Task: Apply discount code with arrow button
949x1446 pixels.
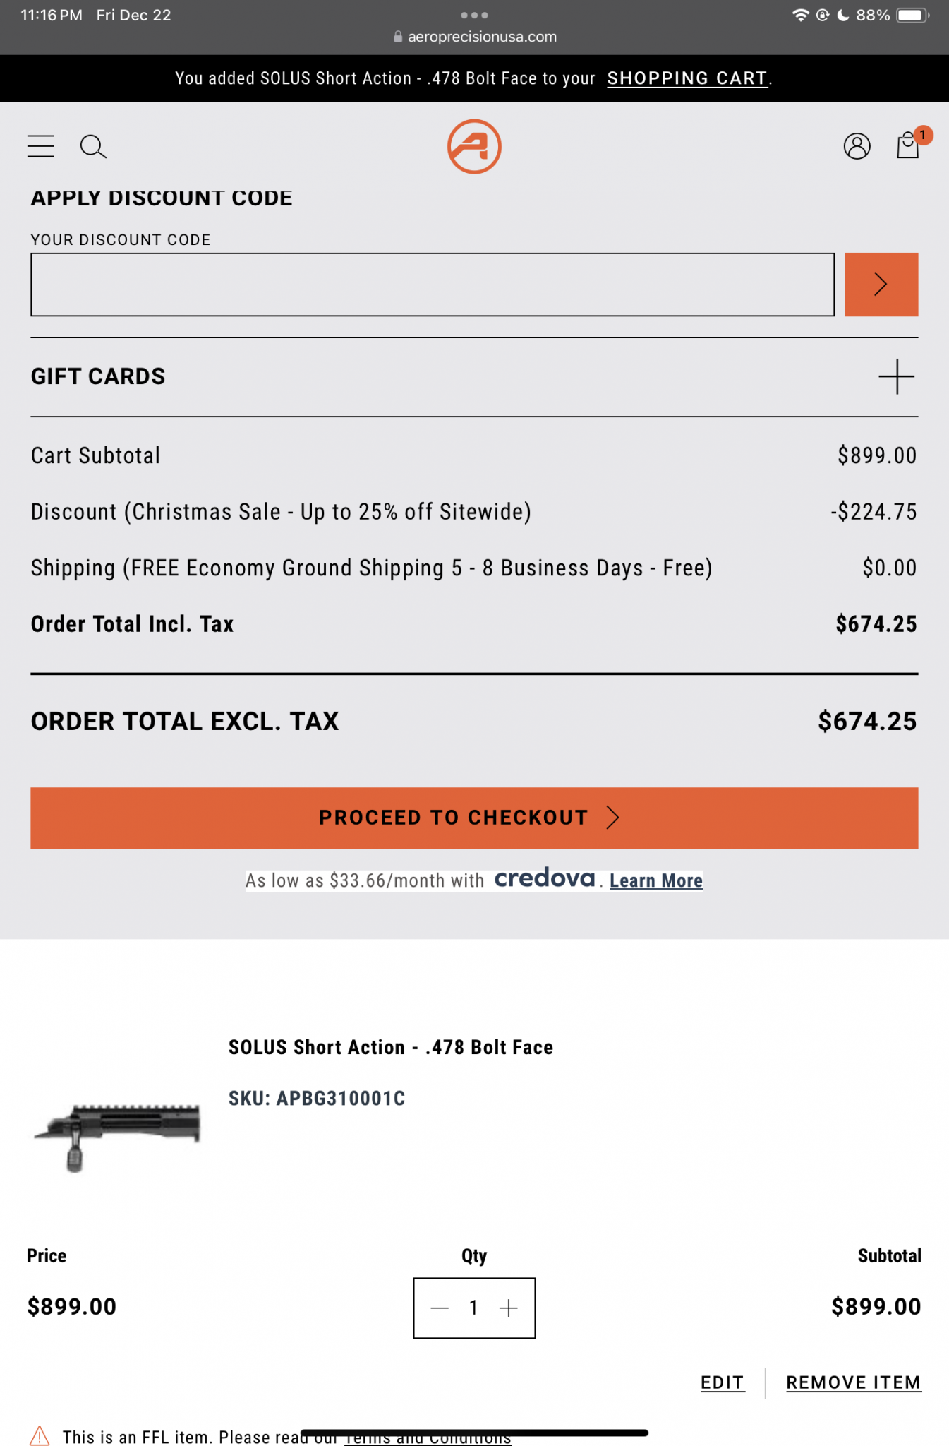Action: click(x=881, y=285)
